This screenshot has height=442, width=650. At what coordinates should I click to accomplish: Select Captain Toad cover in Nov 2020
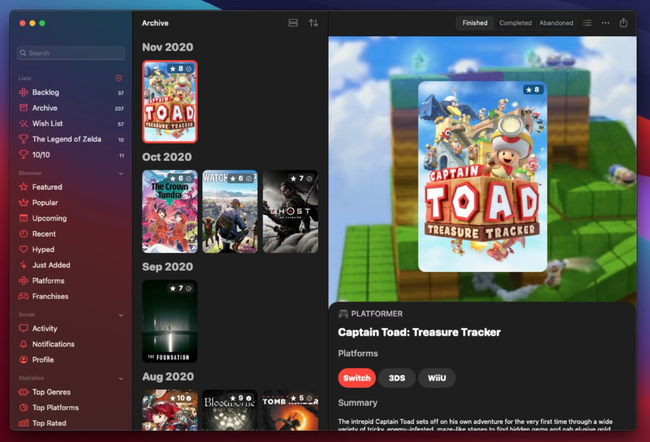[170, 102]
